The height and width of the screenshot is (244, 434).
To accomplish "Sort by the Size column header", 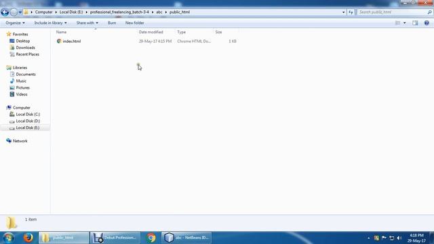I will (218, 32).
